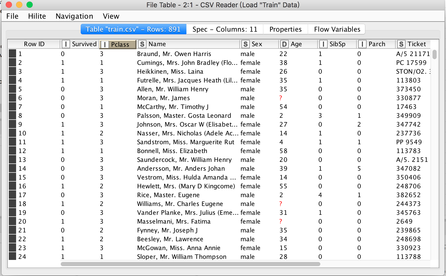The image size is (446, 276).
Task: Click the Ticket column header
Action: (413, 44)
